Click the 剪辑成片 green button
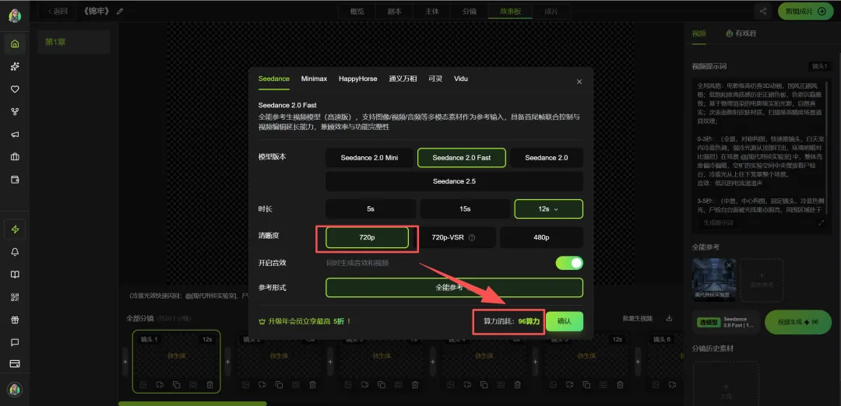 (x=805, y=11)
